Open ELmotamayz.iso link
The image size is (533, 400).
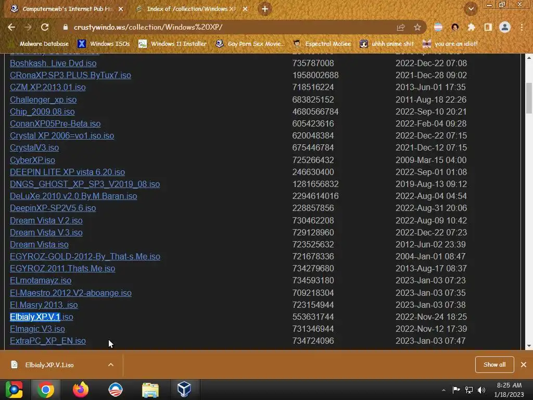(41, 280)
